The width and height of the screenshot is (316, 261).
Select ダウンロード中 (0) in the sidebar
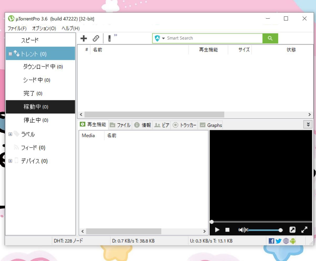point(43,67)
